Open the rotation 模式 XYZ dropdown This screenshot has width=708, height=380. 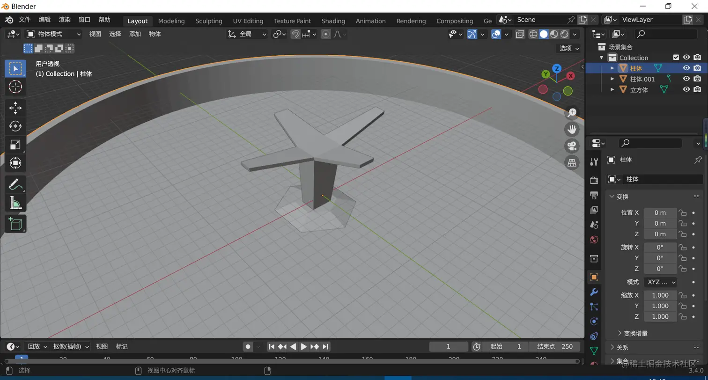(x=660, y=282)
